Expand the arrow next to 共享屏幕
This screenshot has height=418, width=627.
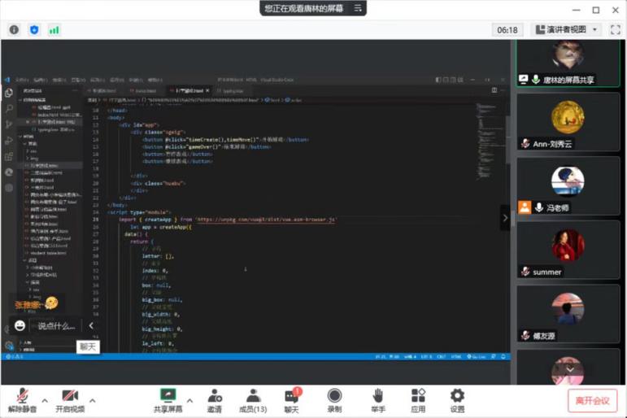[x=189, y=400]
